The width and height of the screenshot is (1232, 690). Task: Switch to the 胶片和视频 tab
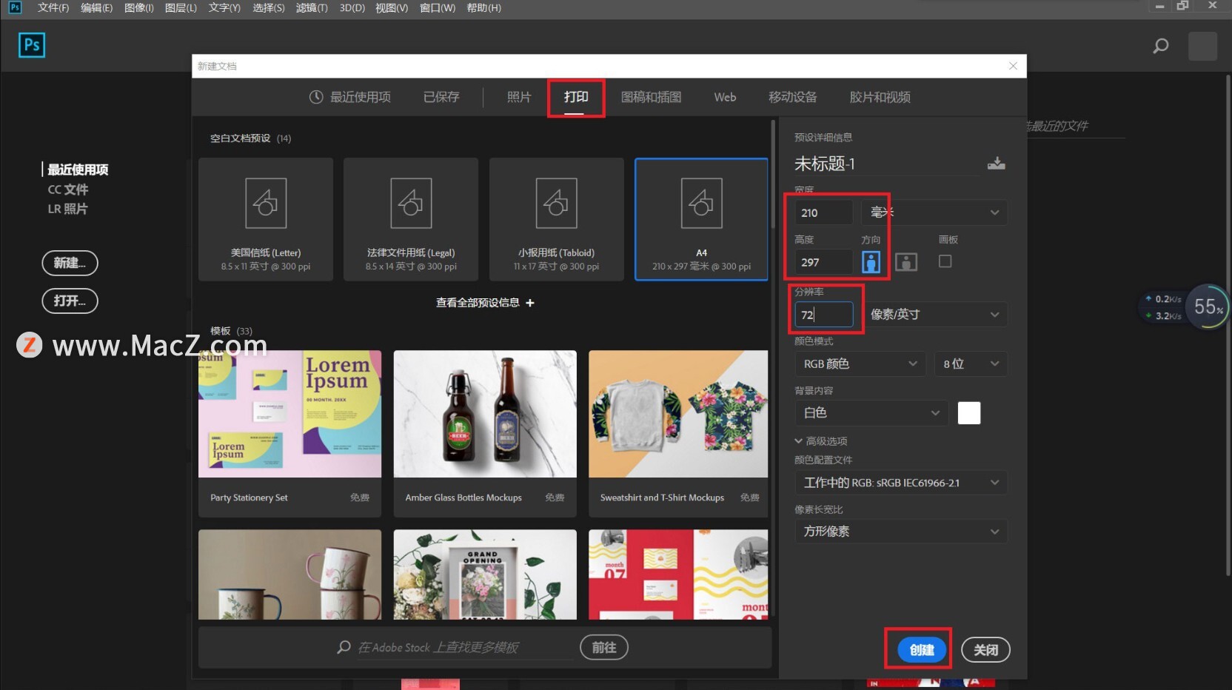(880, 97)
